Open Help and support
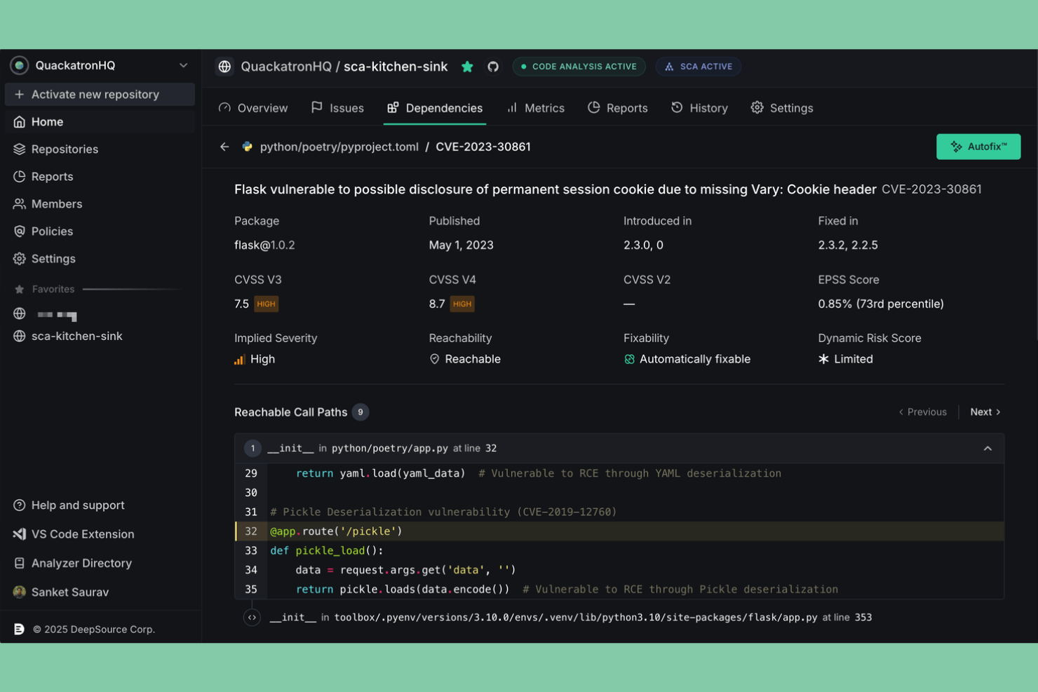 tap(69, 505)
